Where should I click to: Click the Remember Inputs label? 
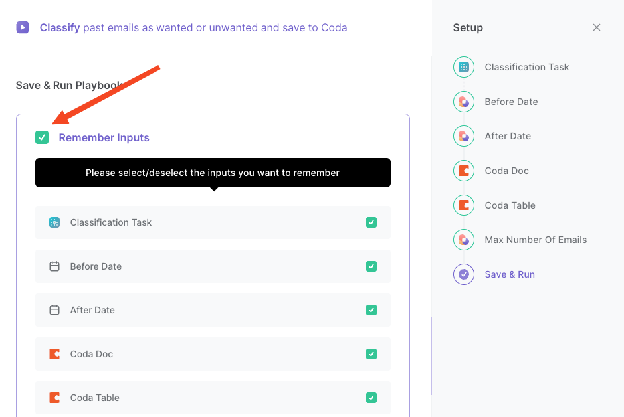click(x=104, y=137)
